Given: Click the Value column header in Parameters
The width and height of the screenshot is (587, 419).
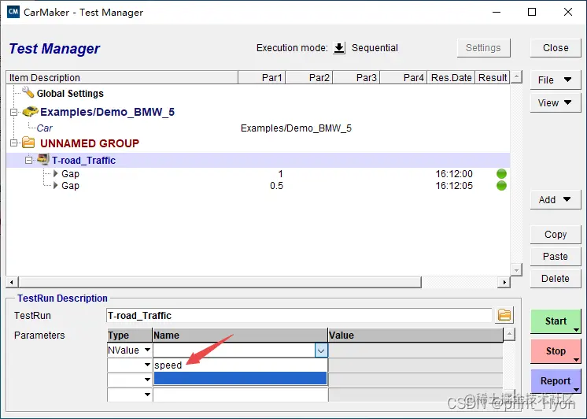Looking at the screenshot, I should click(415, 335).
